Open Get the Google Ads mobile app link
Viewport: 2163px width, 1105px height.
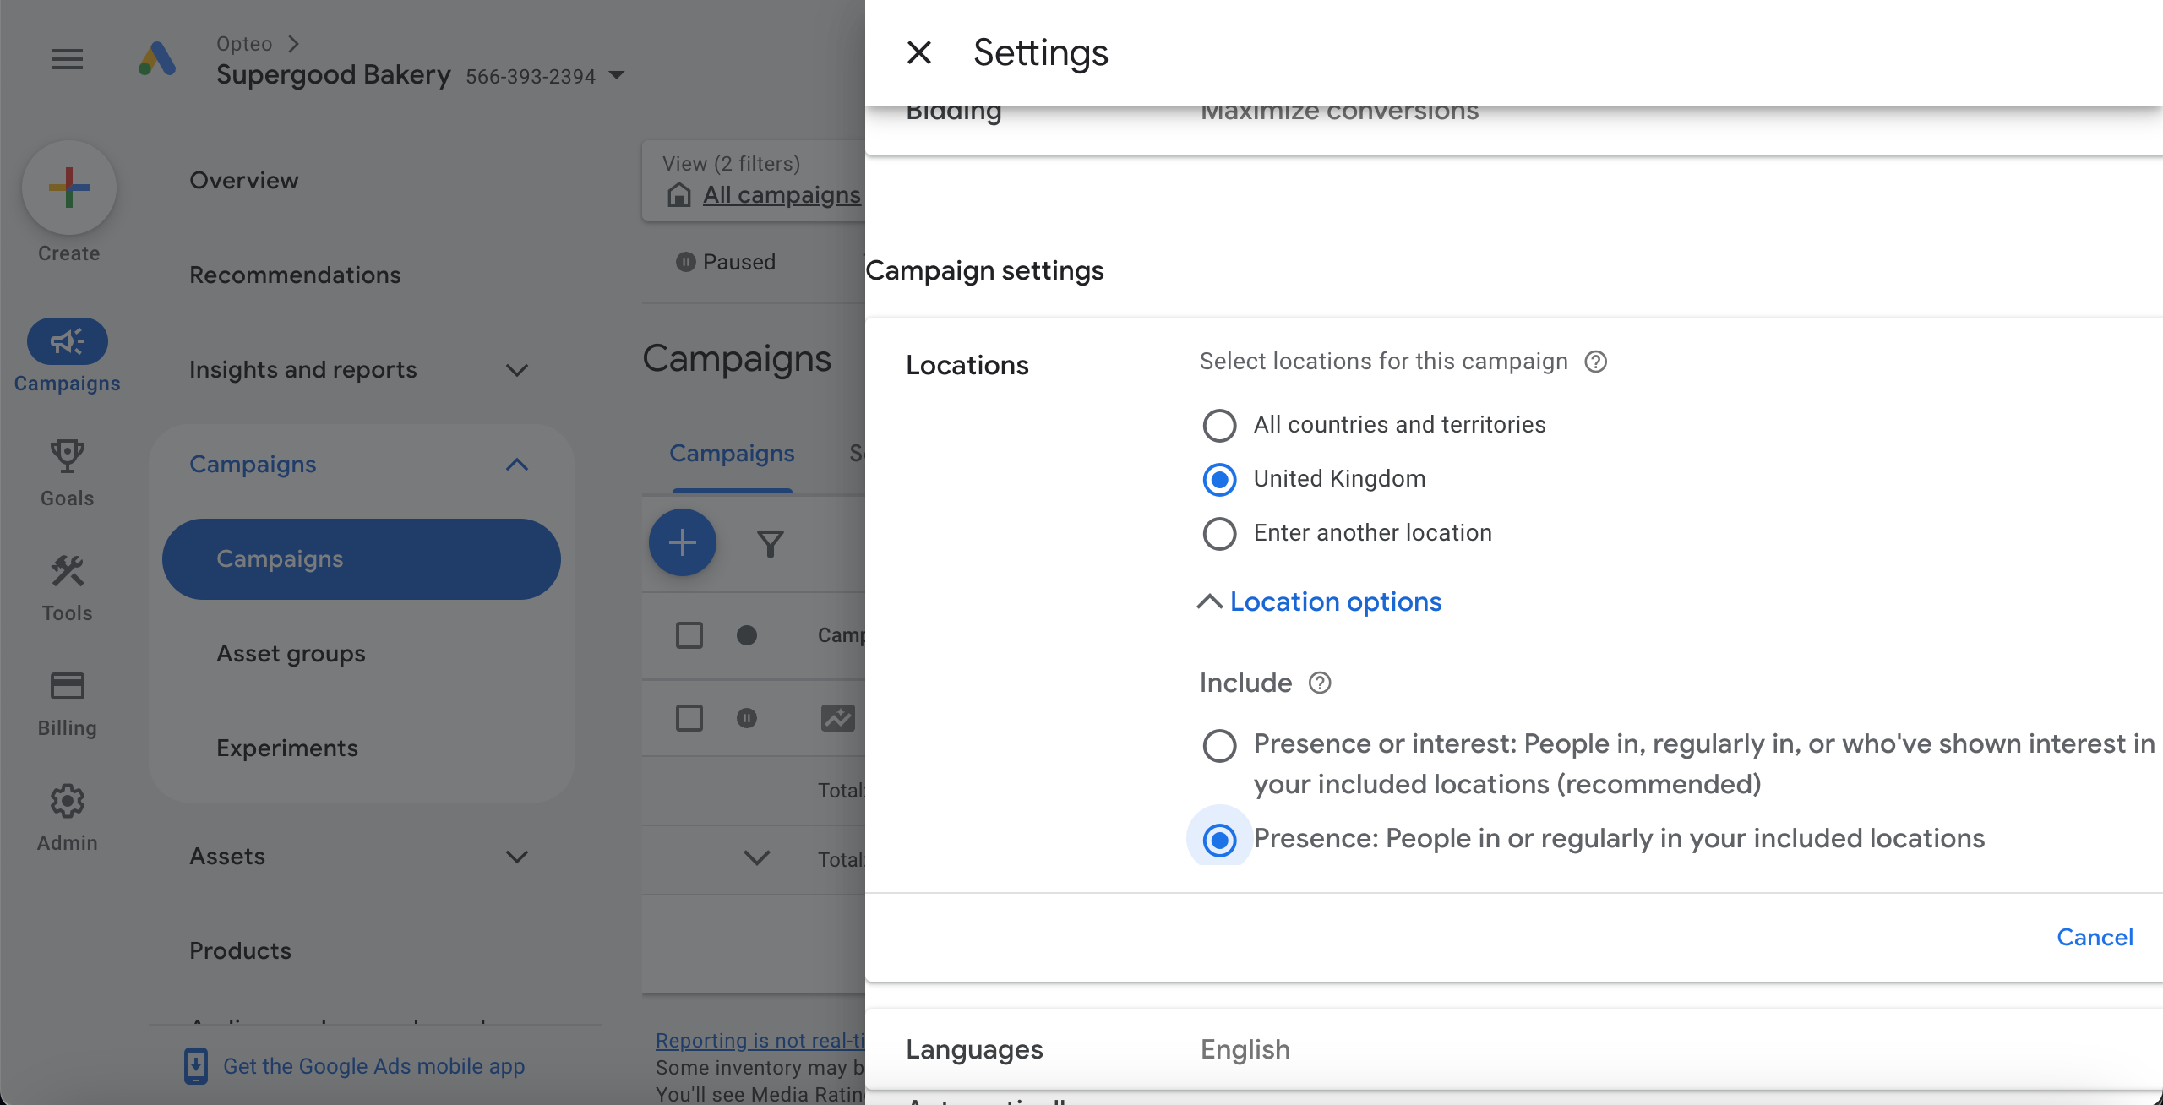tap(373, 1066)
